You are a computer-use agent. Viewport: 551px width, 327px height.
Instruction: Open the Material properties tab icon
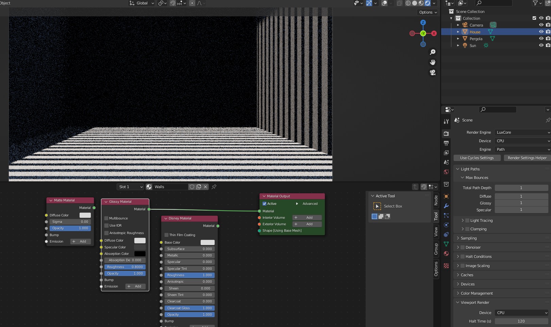446,254
